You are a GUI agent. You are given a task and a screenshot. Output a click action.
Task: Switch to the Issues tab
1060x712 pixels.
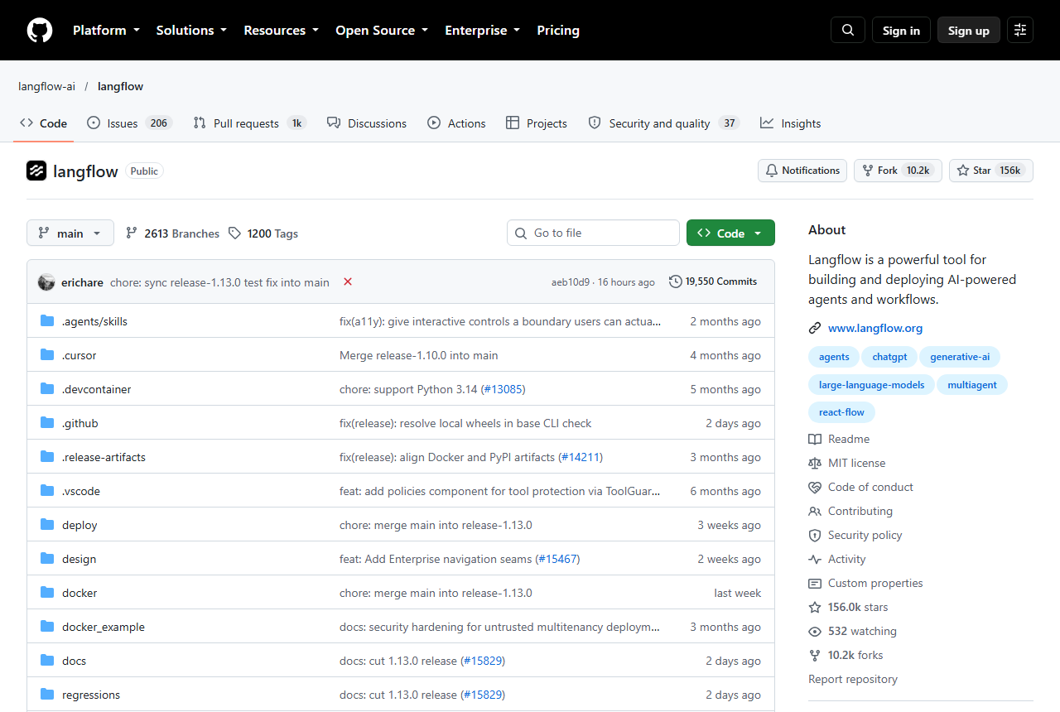coord(129,123)
